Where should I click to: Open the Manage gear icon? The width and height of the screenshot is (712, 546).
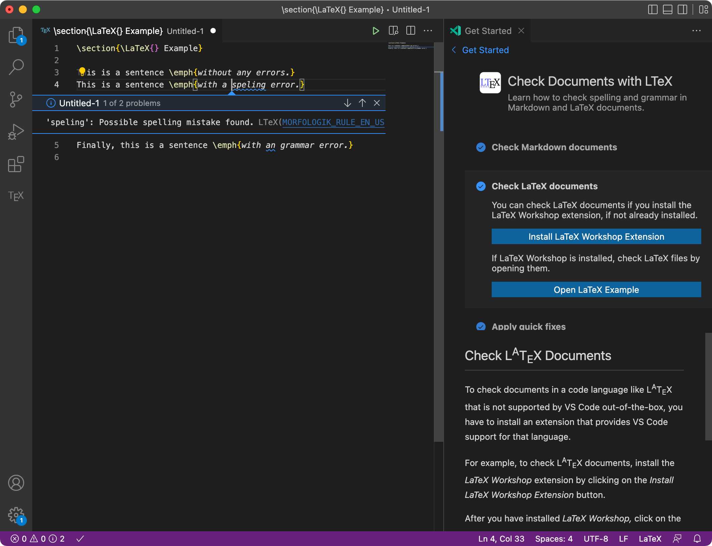tap(16, 514)
